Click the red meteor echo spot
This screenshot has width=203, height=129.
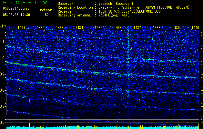(29, 101)
